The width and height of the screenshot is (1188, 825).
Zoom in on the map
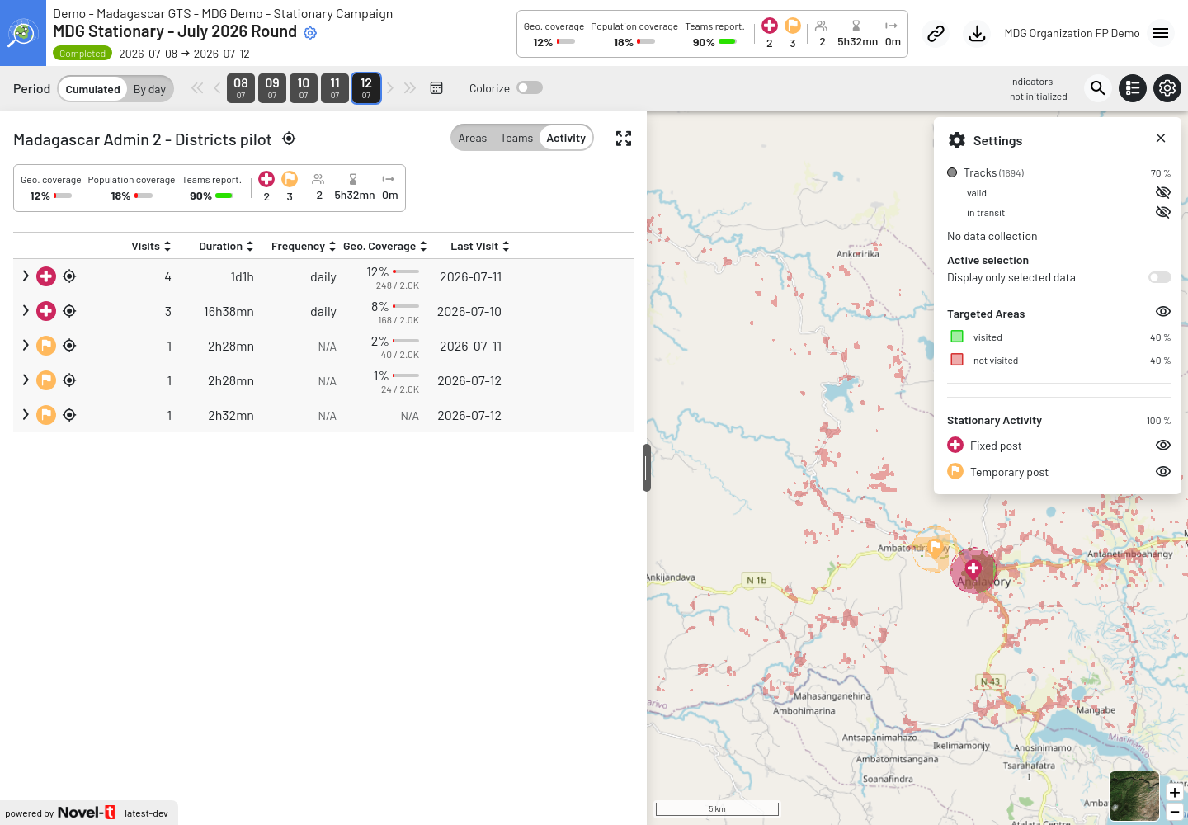[1175, 793]
